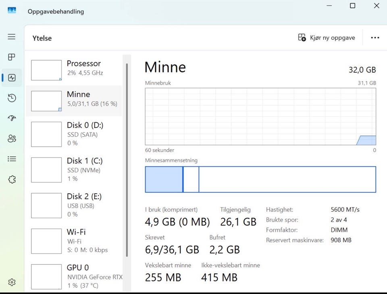Click the 26,1 GB Tilgjengelig value

pos(238,222)
